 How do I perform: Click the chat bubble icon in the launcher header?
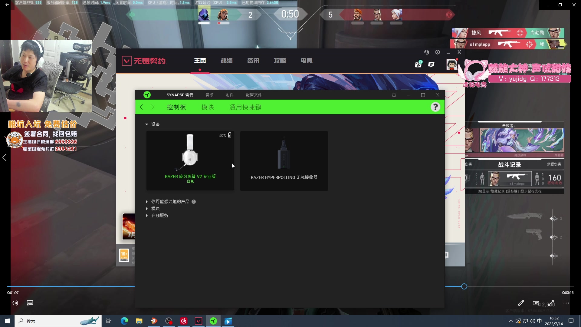(431, 64)
